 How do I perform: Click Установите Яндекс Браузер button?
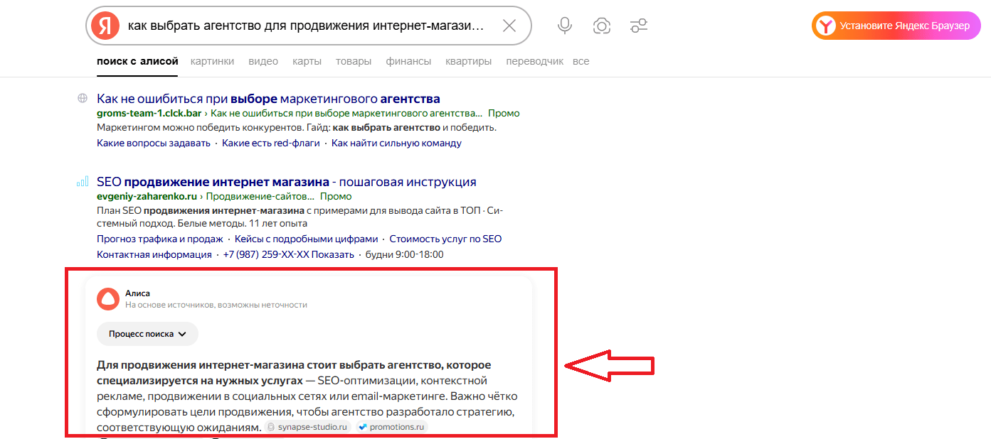[896, 26]
